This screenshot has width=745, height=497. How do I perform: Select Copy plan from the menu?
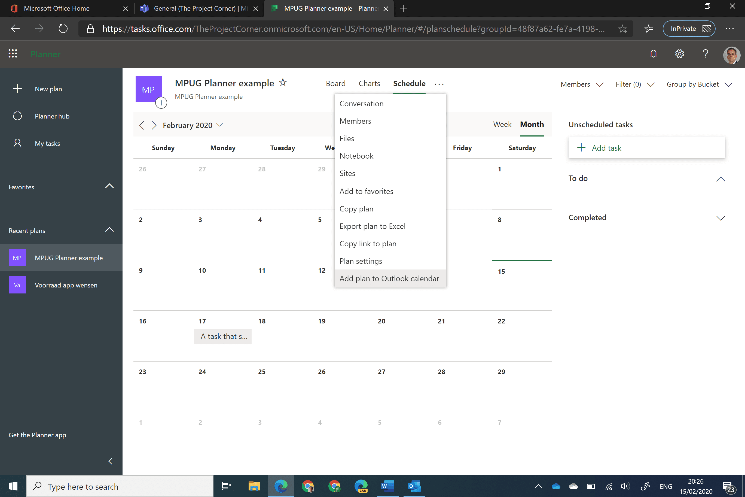(390, 209)
